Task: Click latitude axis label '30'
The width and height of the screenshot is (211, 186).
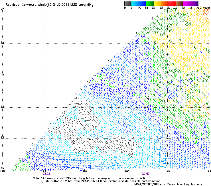Action: [x=2, y=168]
